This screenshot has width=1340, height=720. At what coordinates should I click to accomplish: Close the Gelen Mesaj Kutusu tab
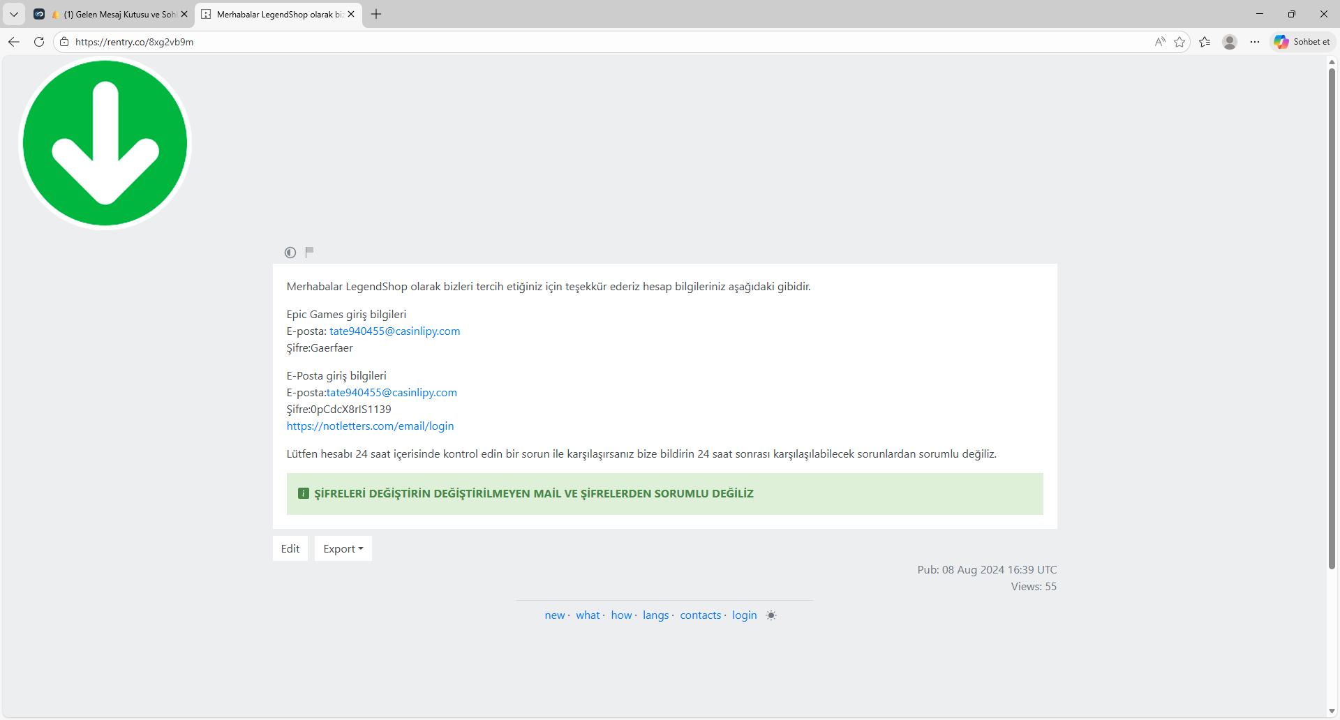(x=184, y=14)
